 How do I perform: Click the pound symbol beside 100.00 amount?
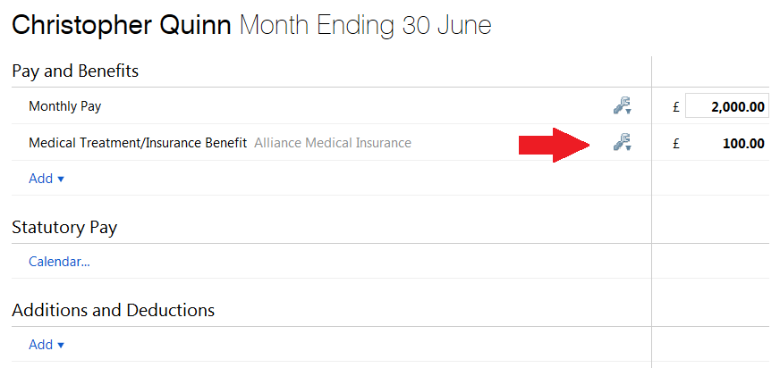675,144
